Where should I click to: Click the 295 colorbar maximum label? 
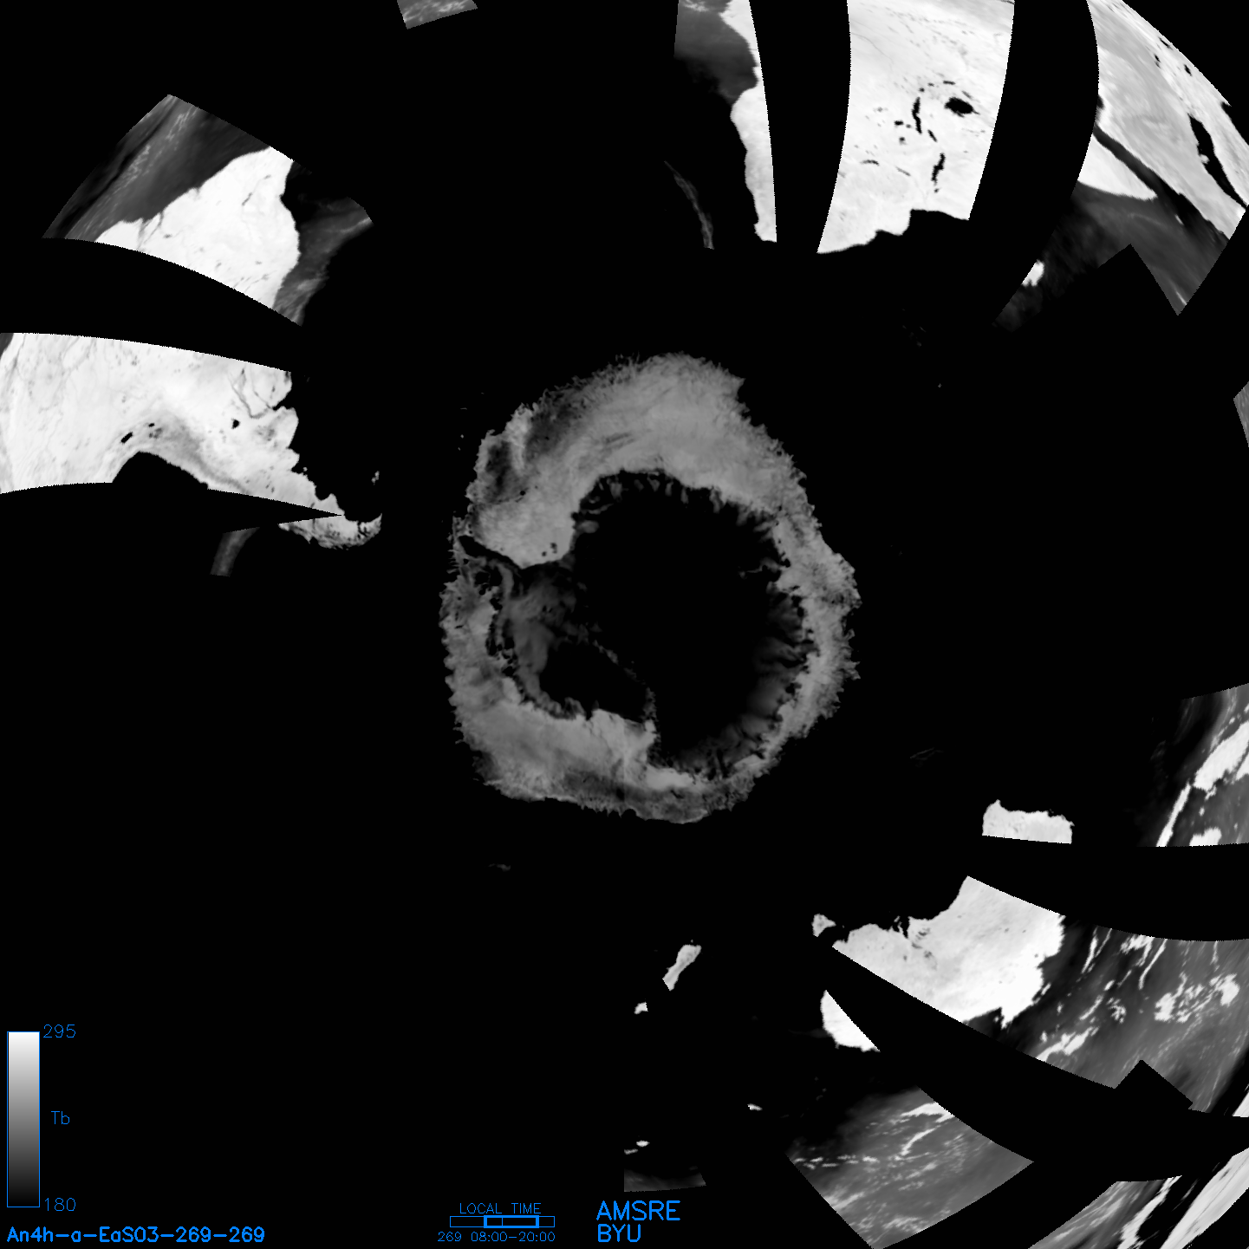pyautogui.click(x=59, y=1031)
